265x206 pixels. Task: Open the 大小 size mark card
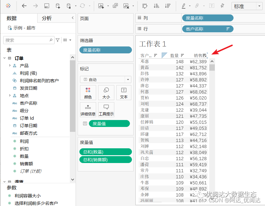106,93
